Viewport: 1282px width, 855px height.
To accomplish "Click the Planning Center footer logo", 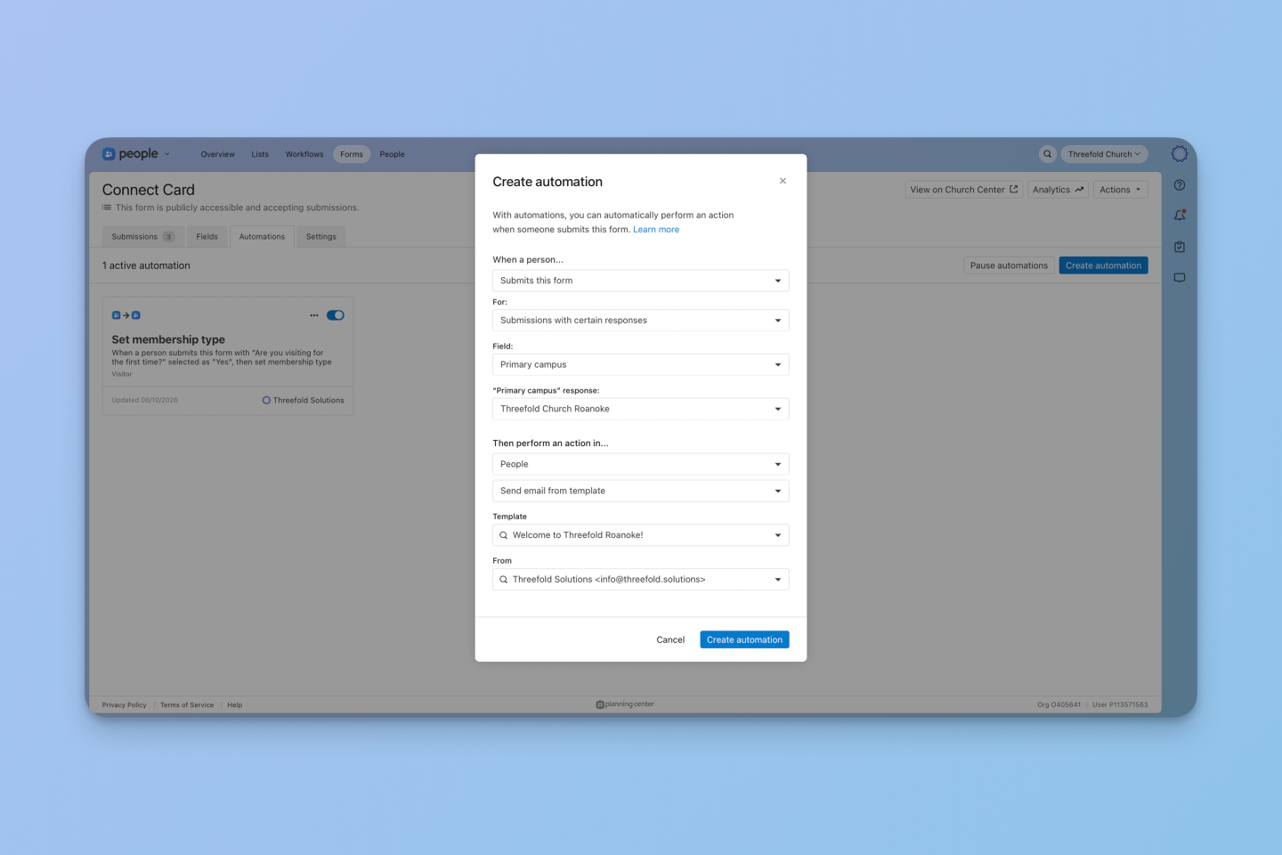I will (x=625, y=704).
